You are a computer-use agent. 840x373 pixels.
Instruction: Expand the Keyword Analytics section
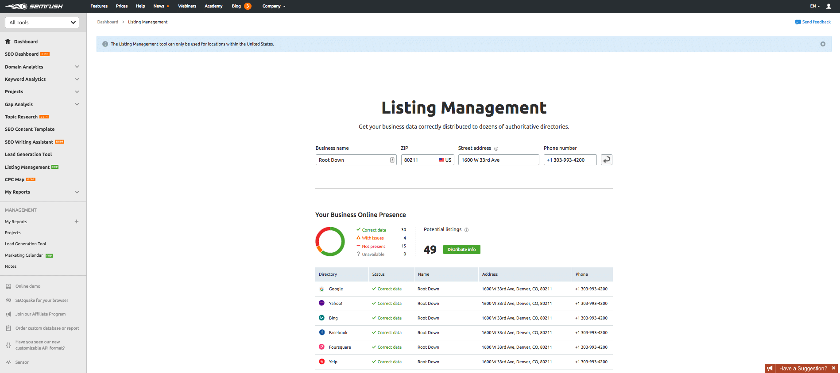tap(77, 79)
